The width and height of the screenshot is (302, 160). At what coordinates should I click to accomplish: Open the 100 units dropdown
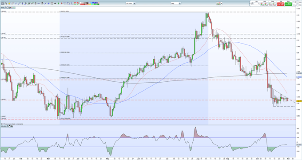click(131, 3)
